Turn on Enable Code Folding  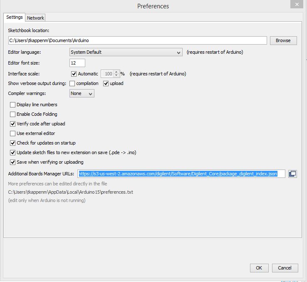(12, 114)
